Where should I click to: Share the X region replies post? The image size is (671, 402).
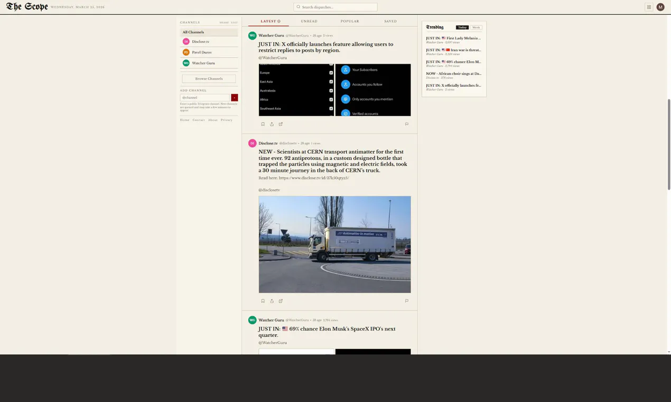click(x=272, y=124)
